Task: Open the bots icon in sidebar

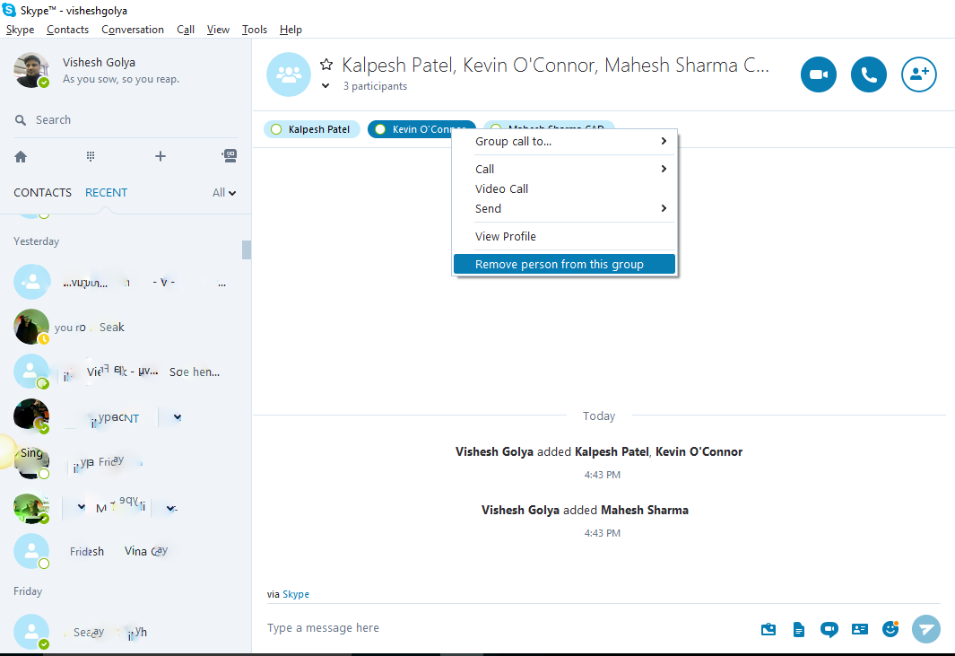Action: (229, 156)
